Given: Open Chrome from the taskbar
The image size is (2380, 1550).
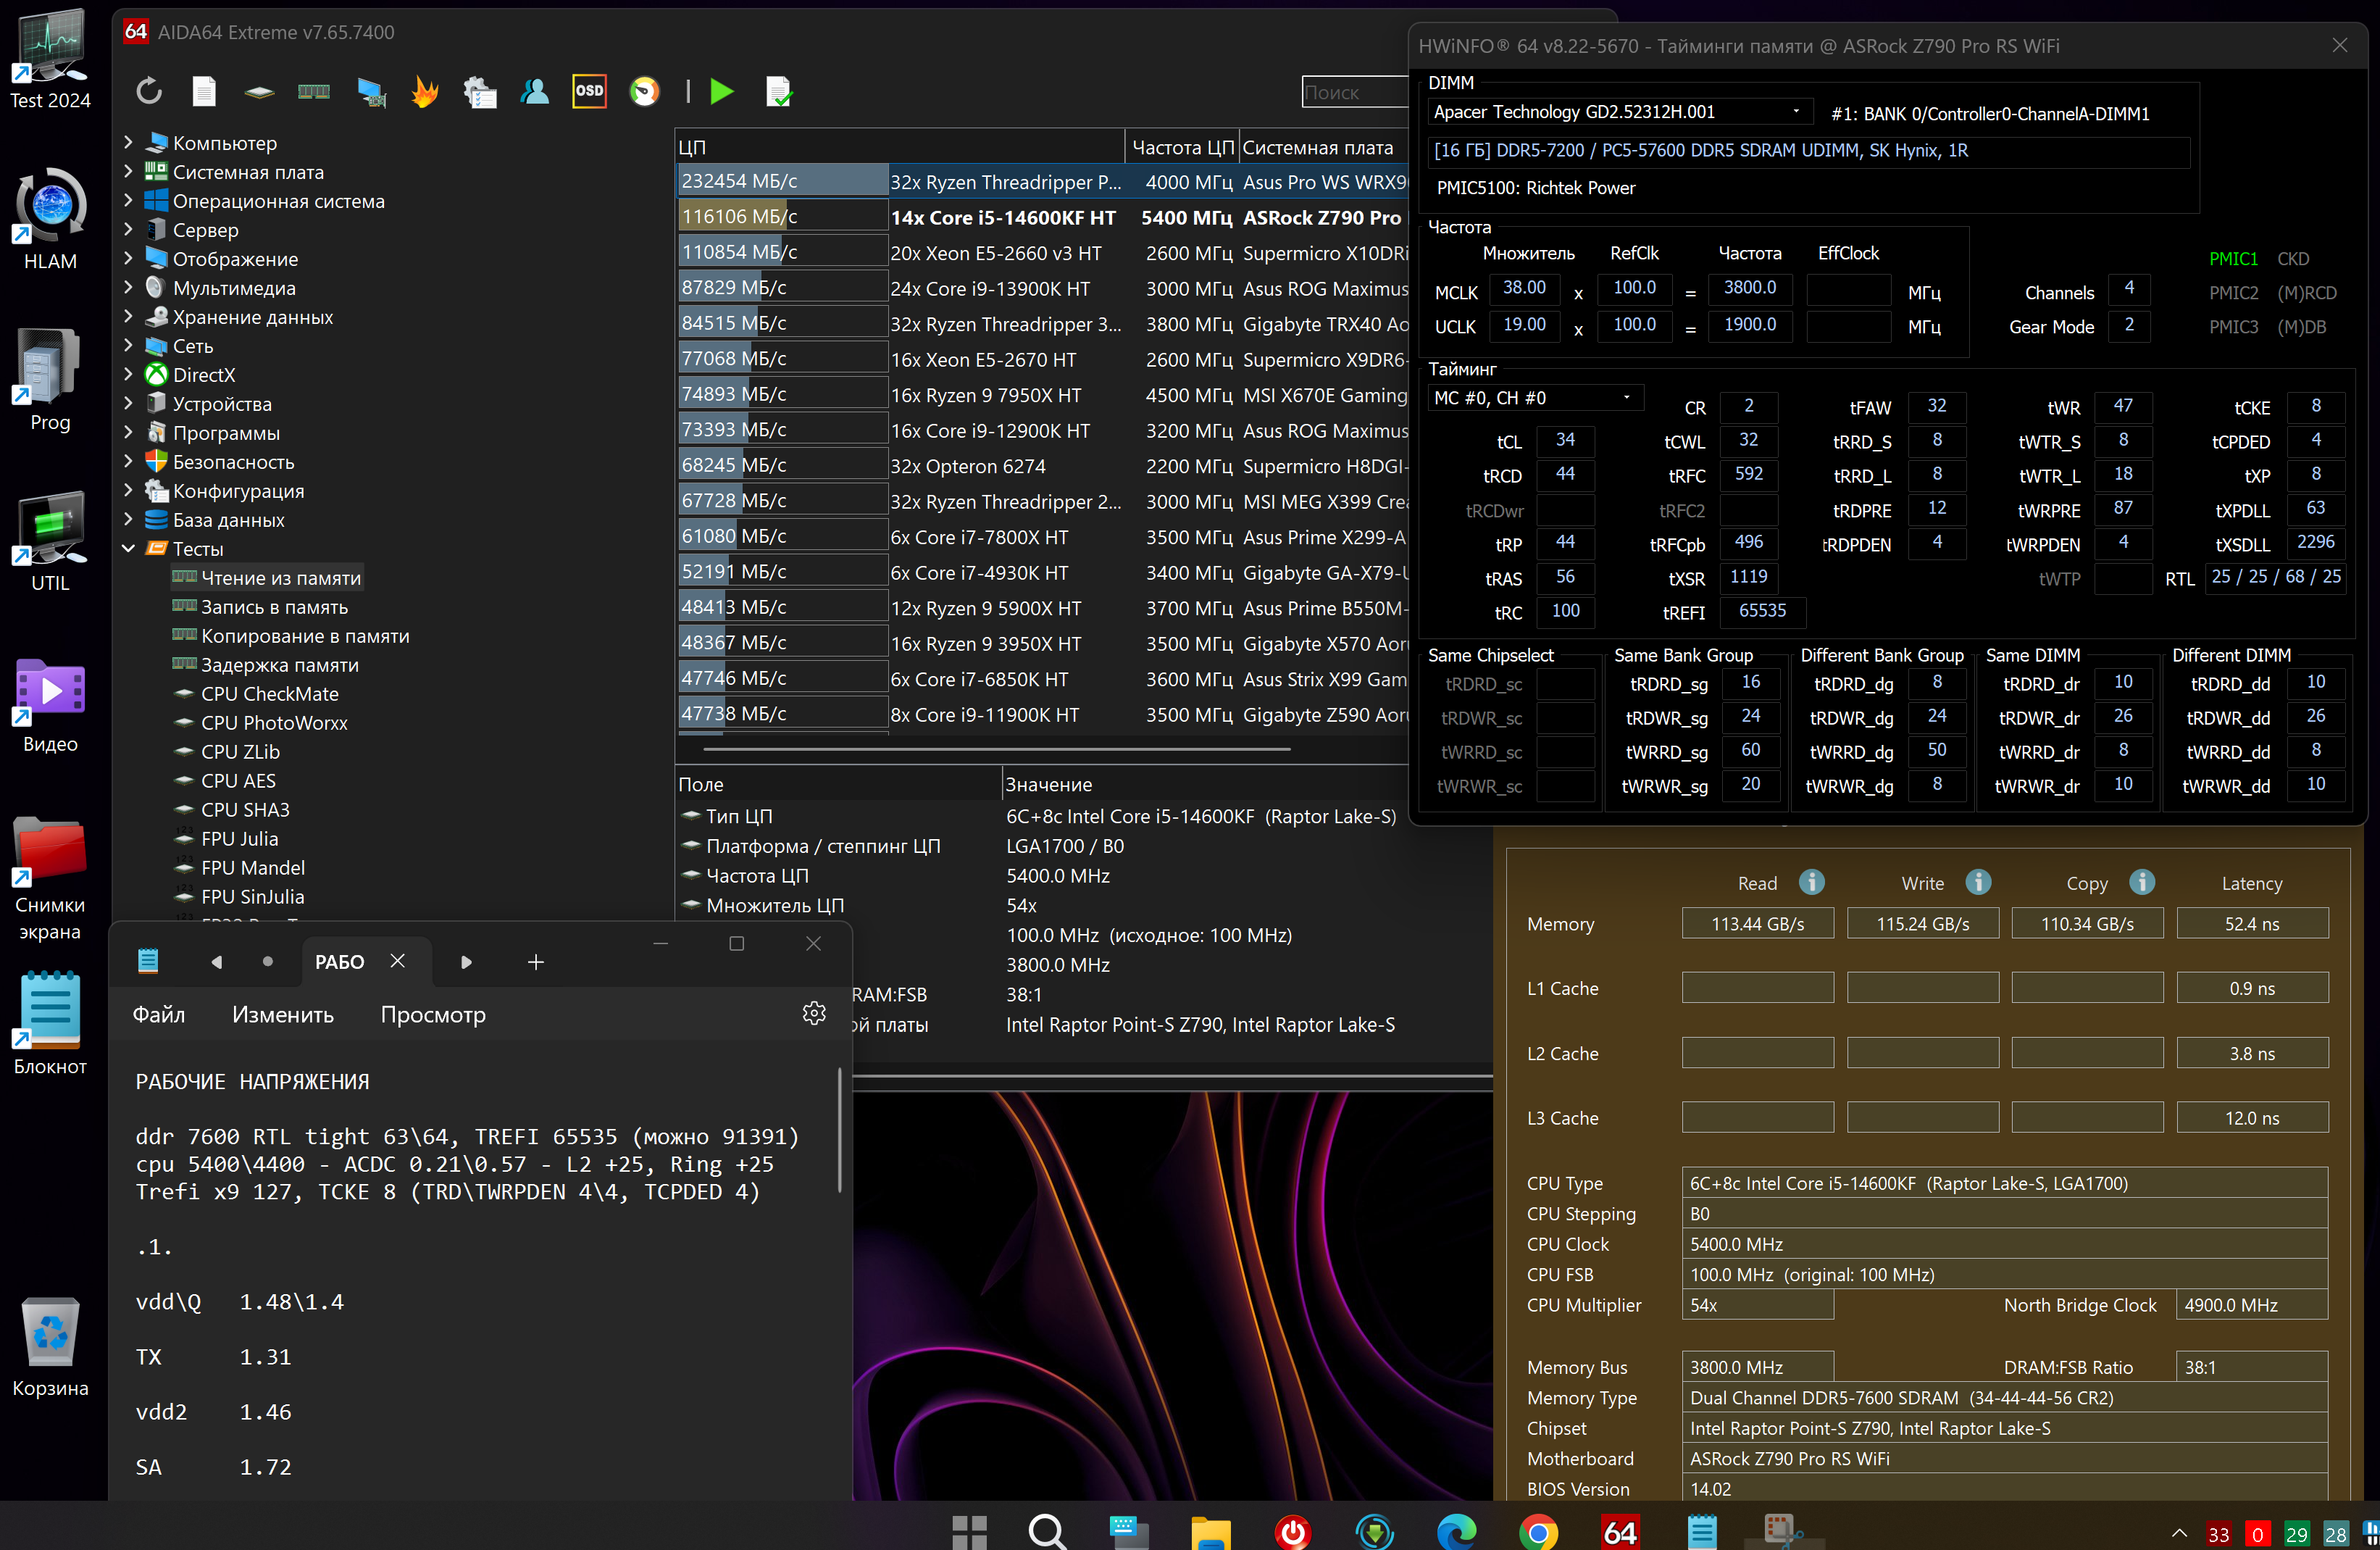Looking at the screenshot, I should [x=1538, y=1531].
